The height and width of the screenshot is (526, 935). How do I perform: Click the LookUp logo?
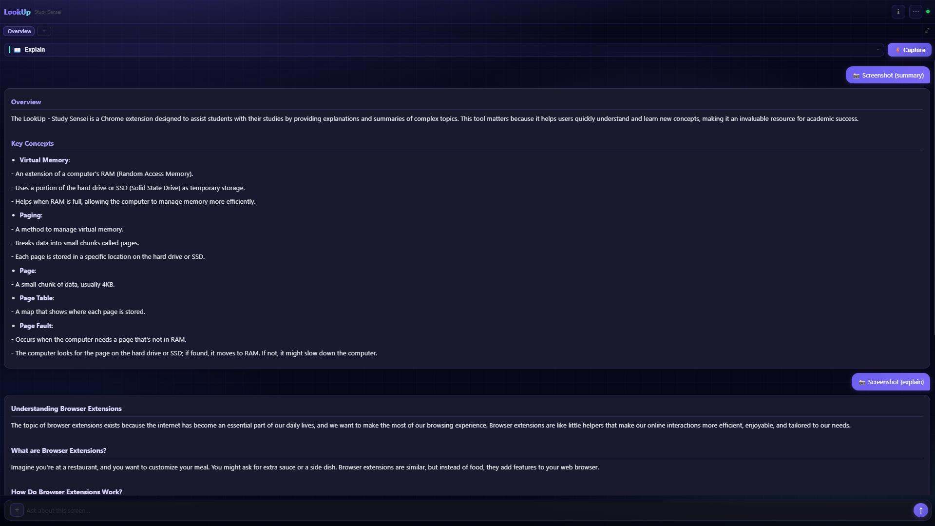coord(17,12)
